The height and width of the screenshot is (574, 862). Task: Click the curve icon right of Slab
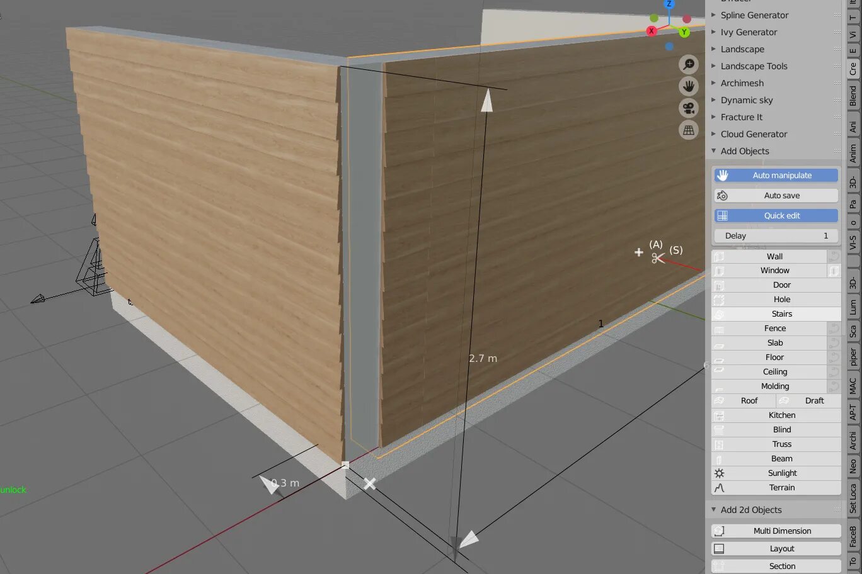point(834,343)
